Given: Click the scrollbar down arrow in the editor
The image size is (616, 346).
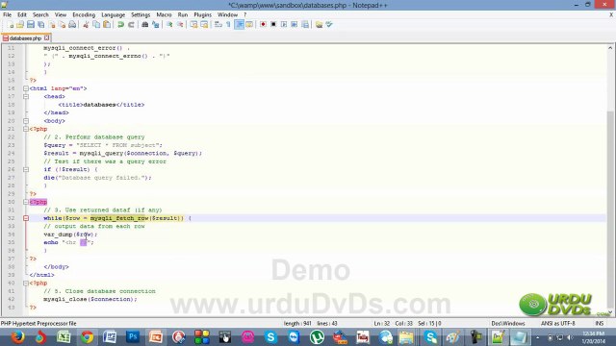Looking at the screenshot, I should 610,312.
